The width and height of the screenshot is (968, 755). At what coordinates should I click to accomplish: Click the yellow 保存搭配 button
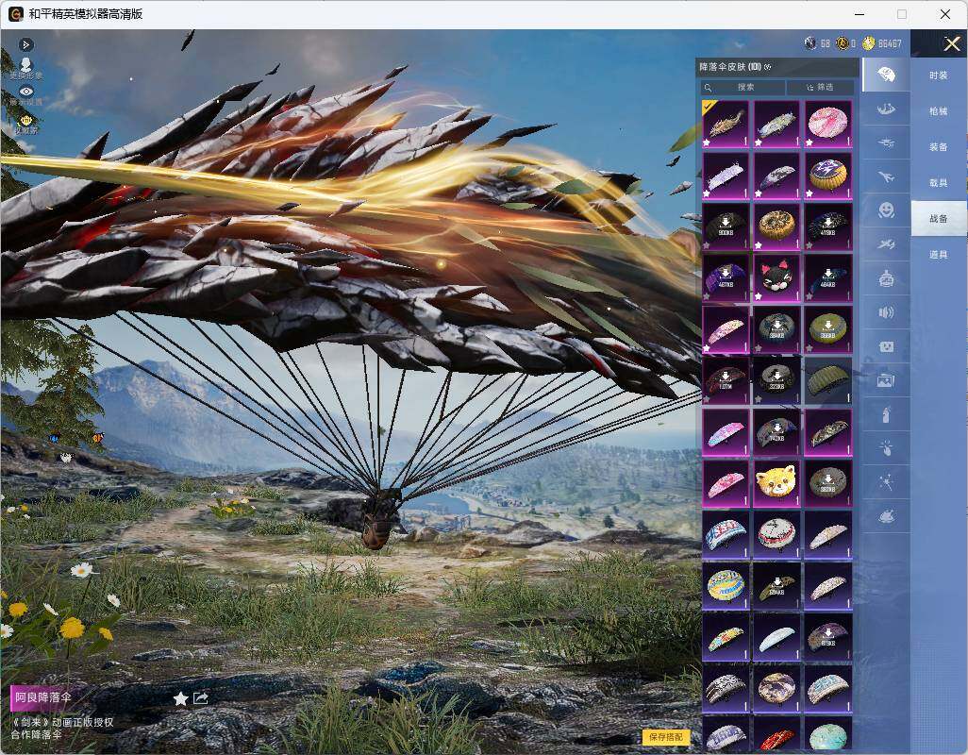666,736
